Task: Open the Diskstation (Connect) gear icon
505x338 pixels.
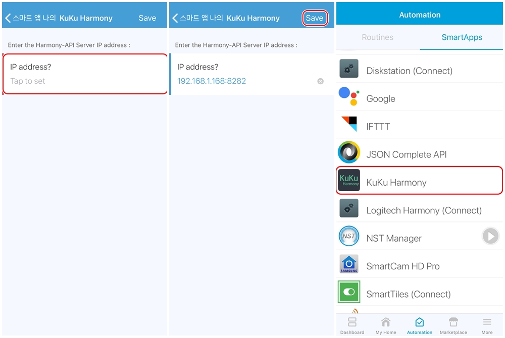Action: tap(349, 69)
